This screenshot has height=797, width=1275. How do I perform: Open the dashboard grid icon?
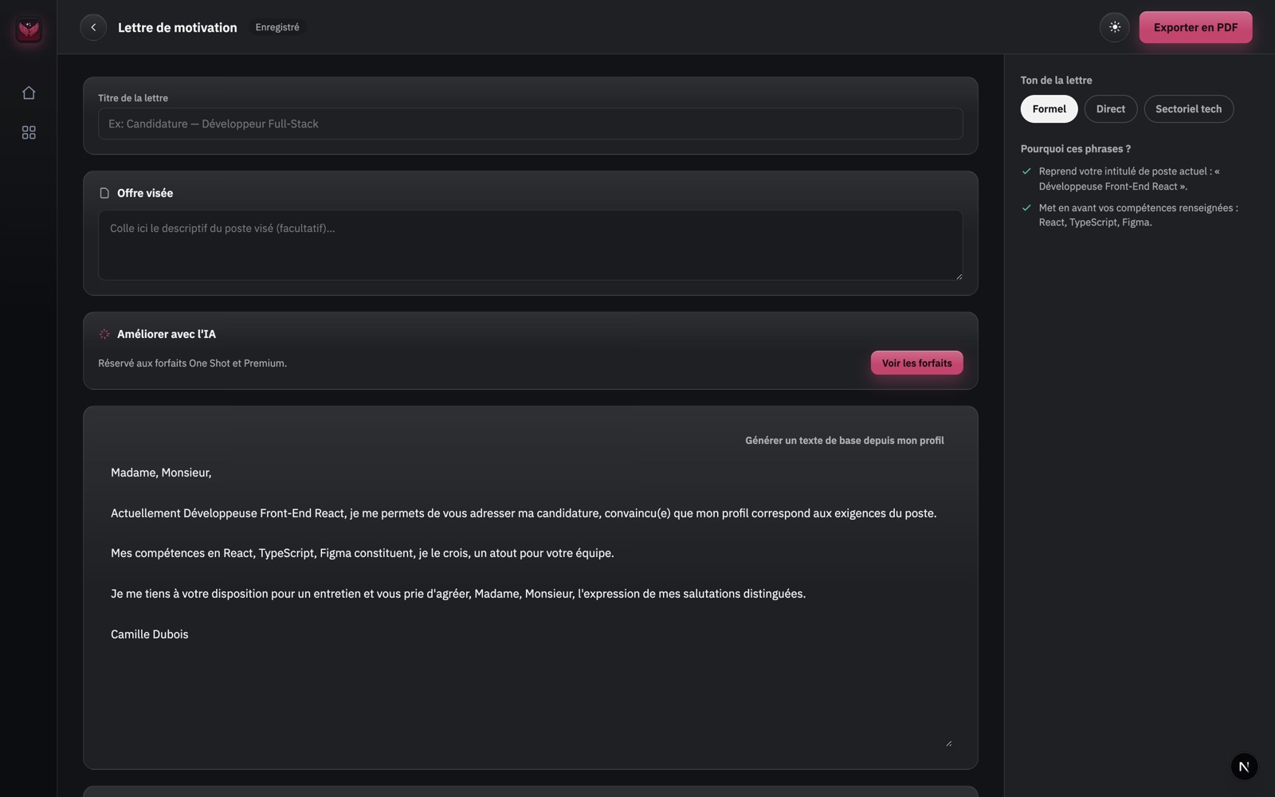tap(29, 132)
